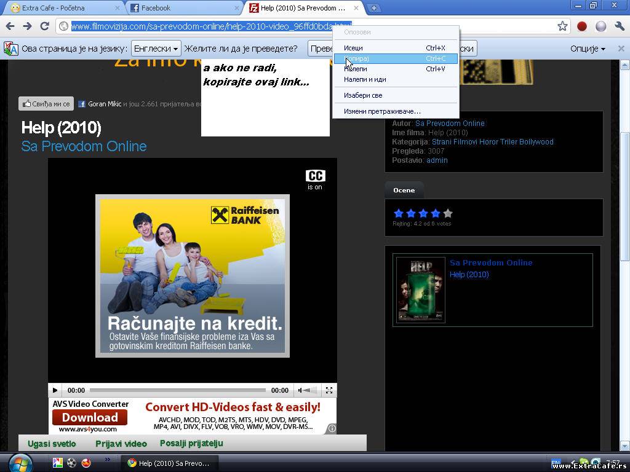Turn off the lights with Ugasi svetlo

(x=52, y=444)
